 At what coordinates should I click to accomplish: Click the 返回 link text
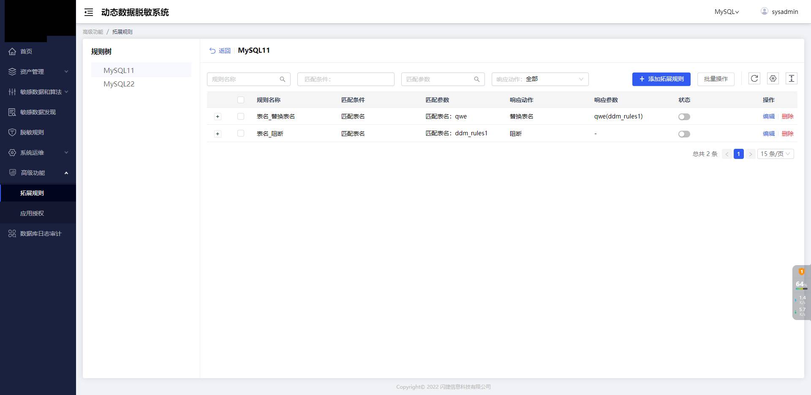point(225,51)
